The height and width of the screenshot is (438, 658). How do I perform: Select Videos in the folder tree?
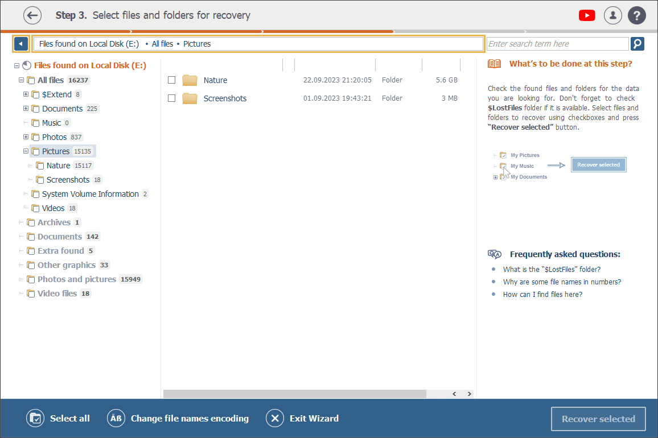tap(53, 208)
